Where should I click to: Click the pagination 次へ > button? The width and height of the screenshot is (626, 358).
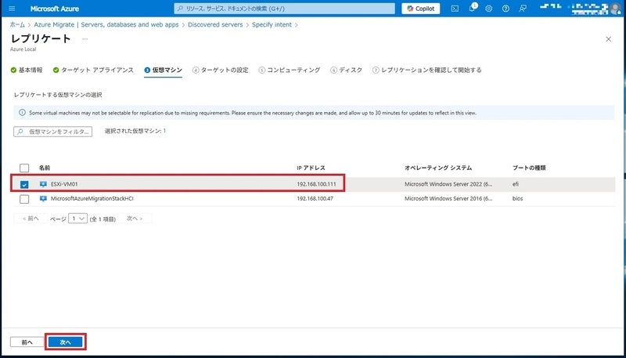(x=135, y=219)
